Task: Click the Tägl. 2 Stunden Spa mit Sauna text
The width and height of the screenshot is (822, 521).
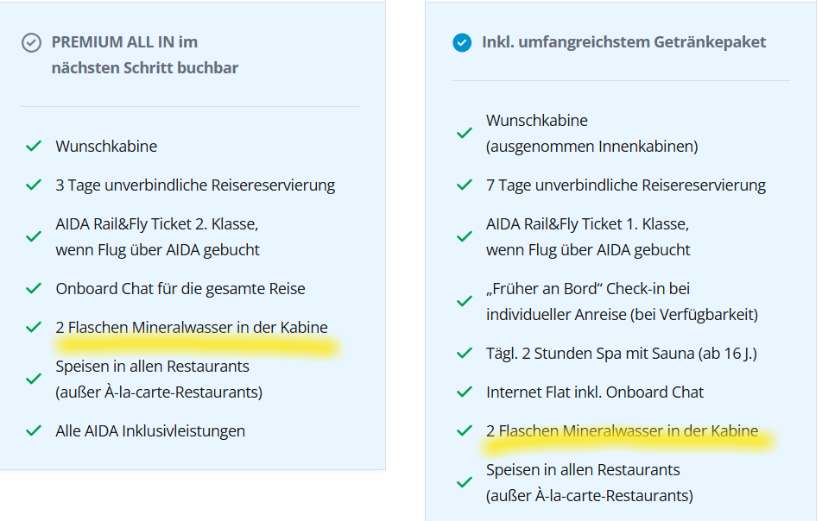Action: (x=621, y=354)
